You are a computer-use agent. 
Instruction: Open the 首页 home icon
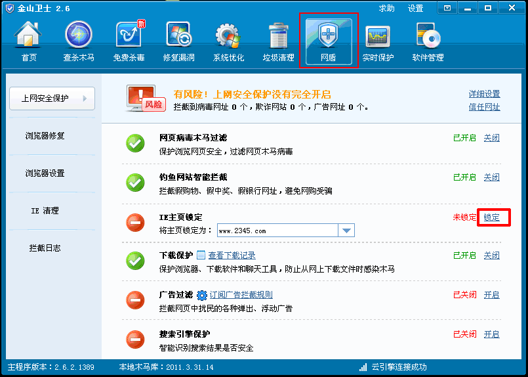point(28,35)
